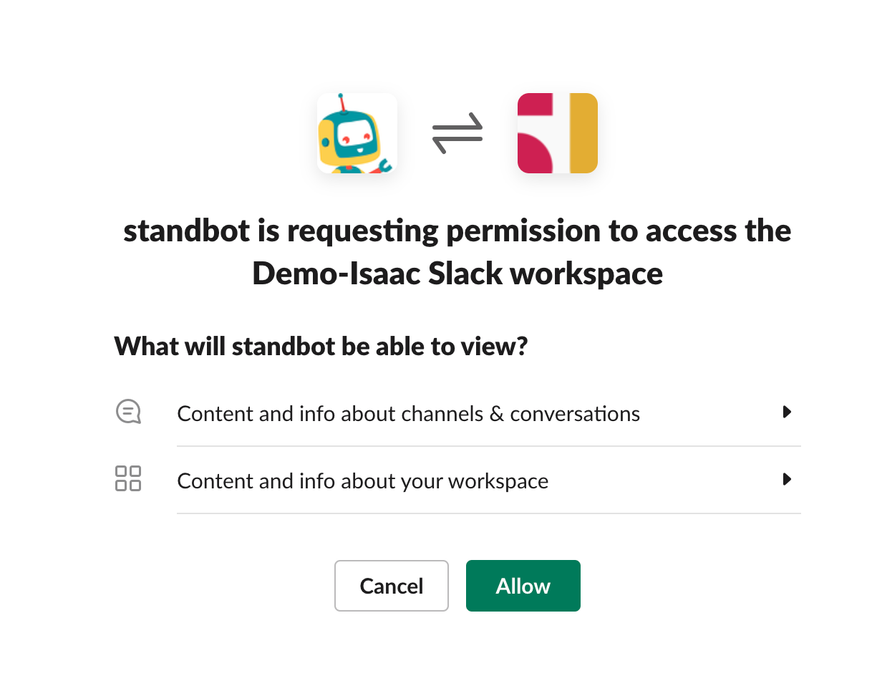
Task: Click the yellow stripe of the workspace logo
Action: 583,133
